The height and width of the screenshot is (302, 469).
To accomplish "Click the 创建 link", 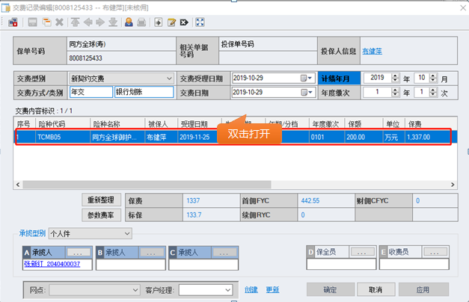I will pyautogui.click(x=251, y=289).
